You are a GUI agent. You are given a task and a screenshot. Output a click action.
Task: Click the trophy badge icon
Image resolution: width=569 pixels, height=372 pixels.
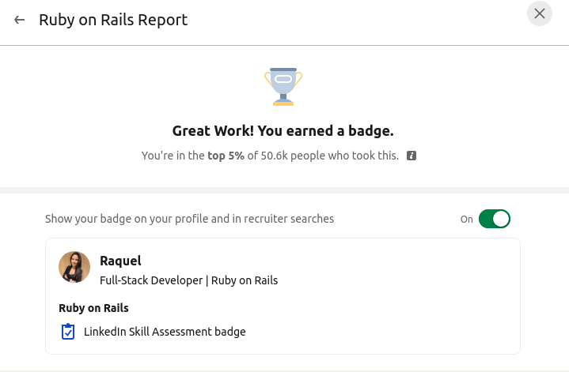point(283,87)
